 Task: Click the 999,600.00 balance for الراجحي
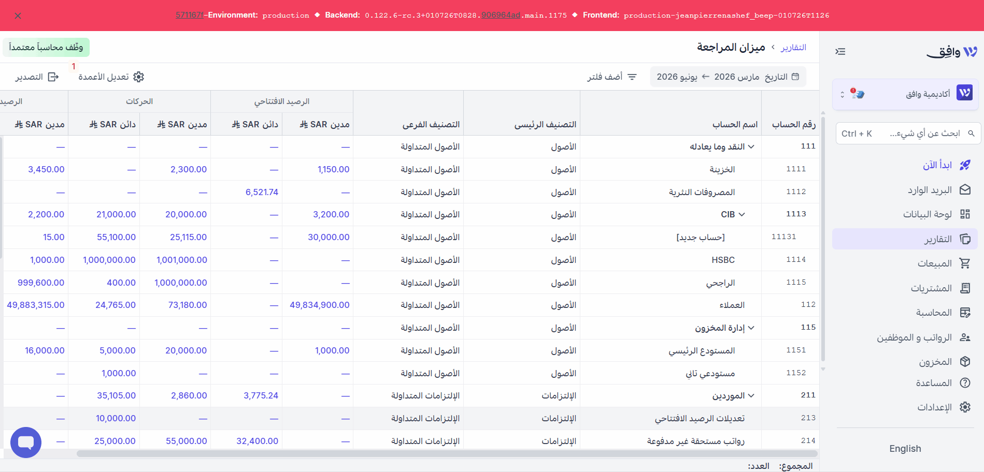(41, 283)
